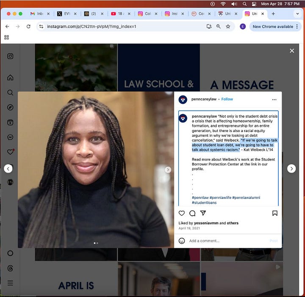Open Control Center in menu bar
The image size is (305, 297).
tap(254, 4)
